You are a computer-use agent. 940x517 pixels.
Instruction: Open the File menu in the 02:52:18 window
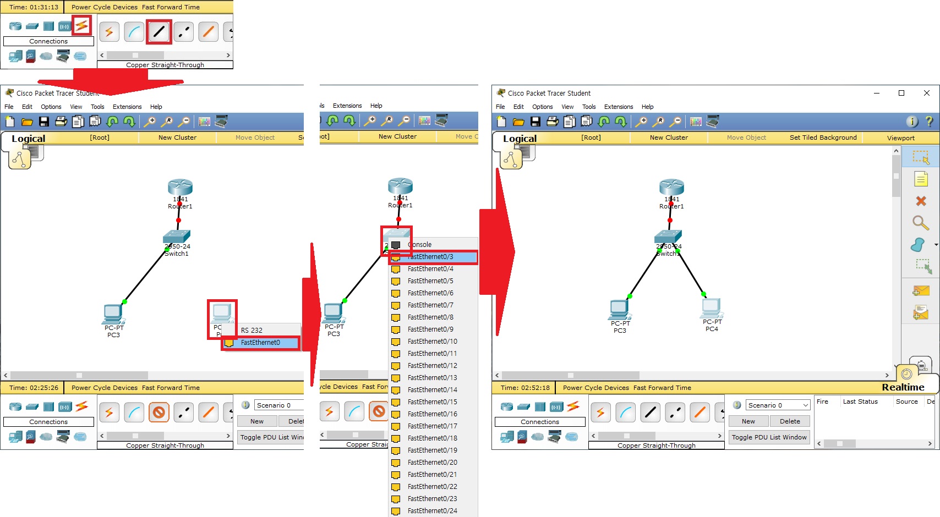point(500,107)
